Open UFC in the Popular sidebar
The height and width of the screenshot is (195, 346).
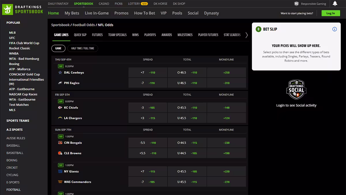(x=12, y=38)
